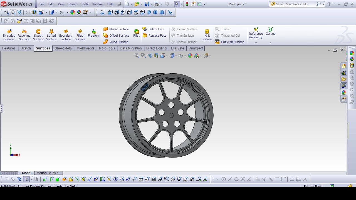Click the heads-up Edit Appearance sphere icon

(x=190, y=56)
